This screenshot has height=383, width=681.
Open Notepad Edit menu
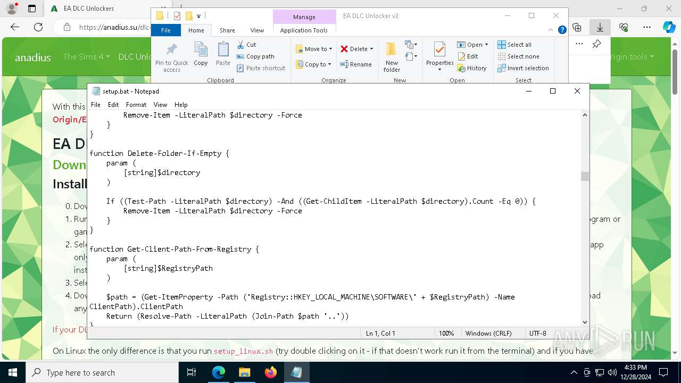coord(113,105)
